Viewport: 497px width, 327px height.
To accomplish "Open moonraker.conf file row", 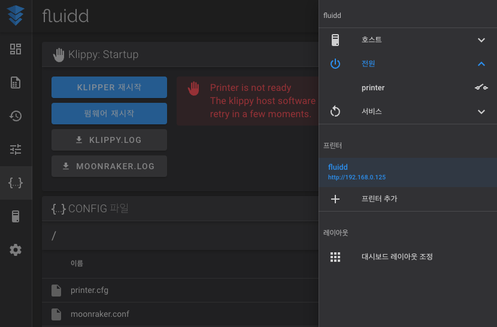I will 180,314.
